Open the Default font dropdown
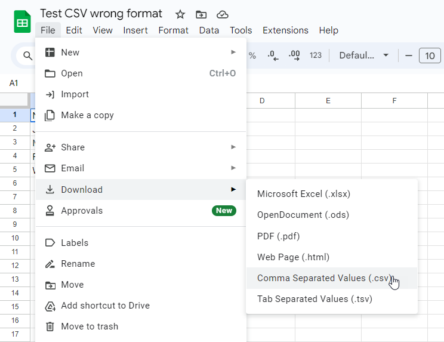Image resolution: width=444 pixels, height=342 pixels. (363, 56)
